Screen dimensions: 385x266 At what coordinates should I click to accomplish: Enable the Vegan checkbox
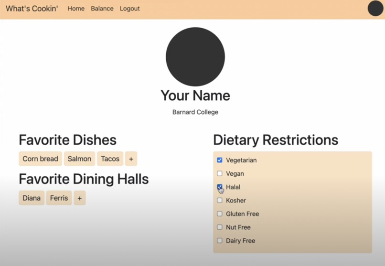(220, 173)
